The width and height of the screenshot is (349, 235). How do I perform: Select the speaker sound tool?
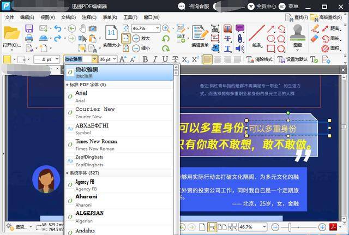point(240,49)
